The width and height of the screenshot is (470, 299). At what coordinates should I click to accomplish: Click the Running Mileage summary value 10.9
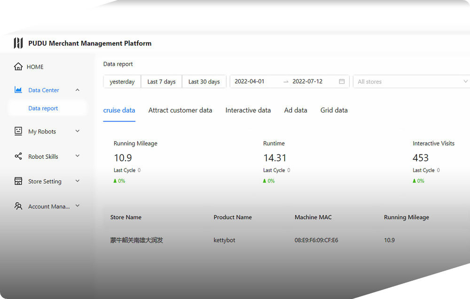click(123, 158)
